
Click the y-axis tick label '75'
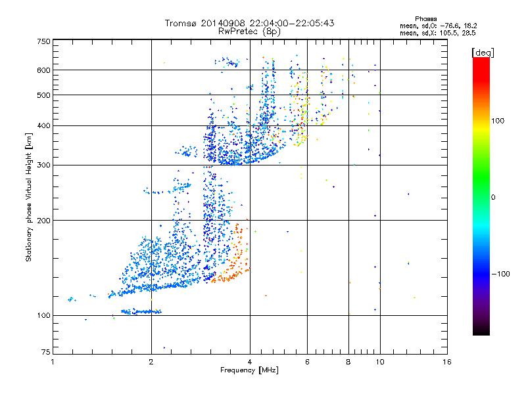pos(46,352)
